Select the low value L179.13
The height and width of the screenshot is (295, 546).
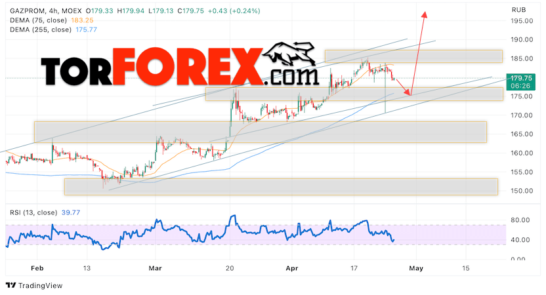(x=161, y=11)
